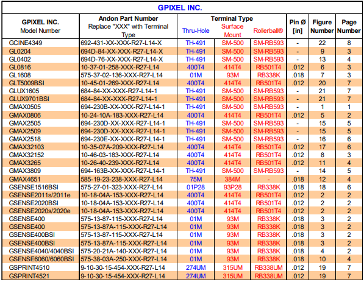Click model number GSENSE1516BSI
The image size is (364, 282).
[x=34, y=187]
